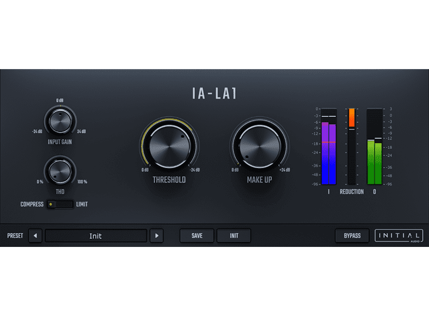Image resolution: width=429 pixels, height=316 pixels.
Task: Click the PRESET label
Action: click(15, 236)
